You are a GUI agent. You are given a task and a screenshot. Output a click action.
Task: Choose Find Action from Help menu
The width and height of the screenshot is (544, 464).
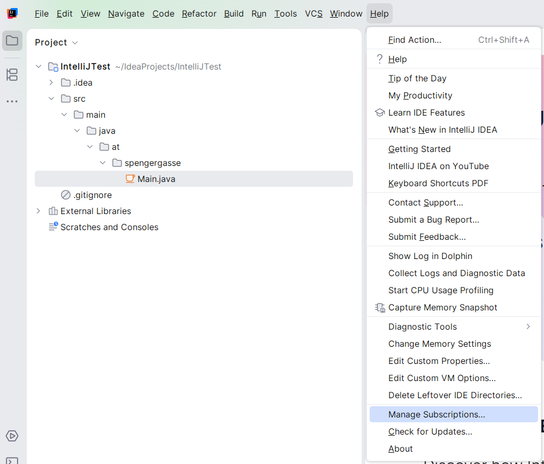pyautogui.click(x=454, y=40)
